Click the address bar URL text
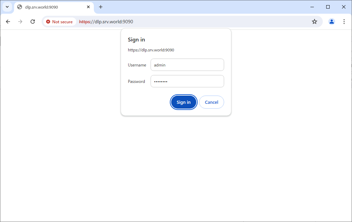 point(106,22)
